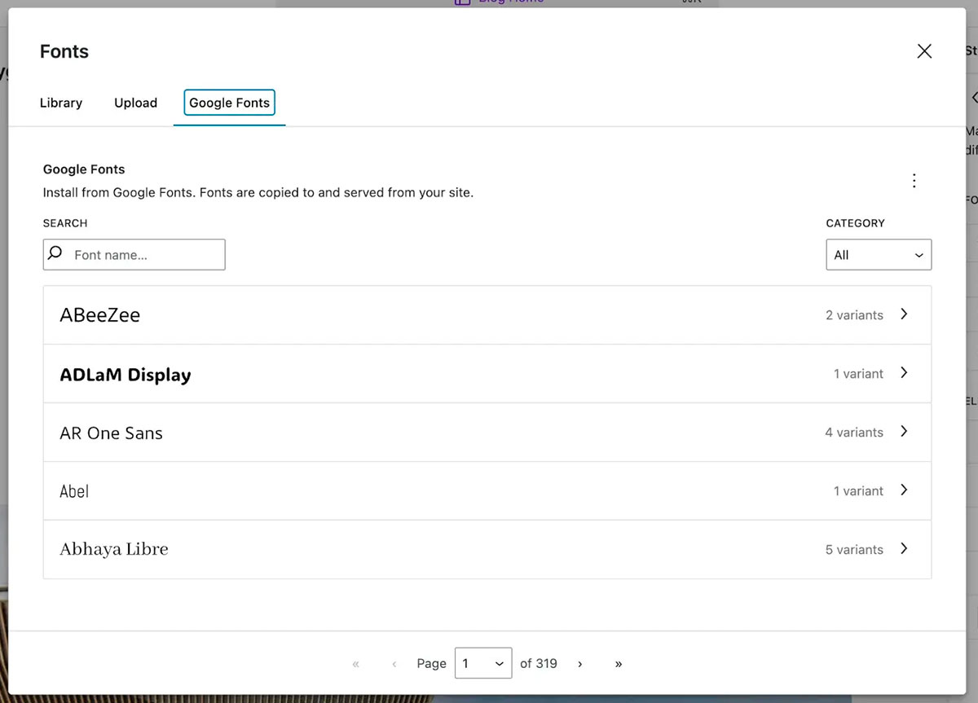This screenshot has height=703, width=978.
Task: Open the Category dropdown
Action: point(879,254)
